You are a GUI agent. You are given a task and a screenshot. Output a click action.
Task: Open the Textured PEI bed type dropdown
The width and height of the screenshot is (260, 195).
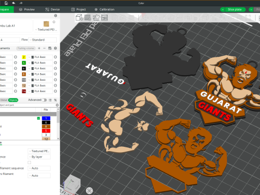pos(46,30)
